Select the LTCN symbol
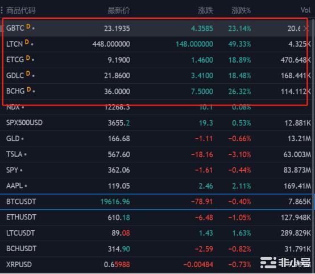 point(14,44)
